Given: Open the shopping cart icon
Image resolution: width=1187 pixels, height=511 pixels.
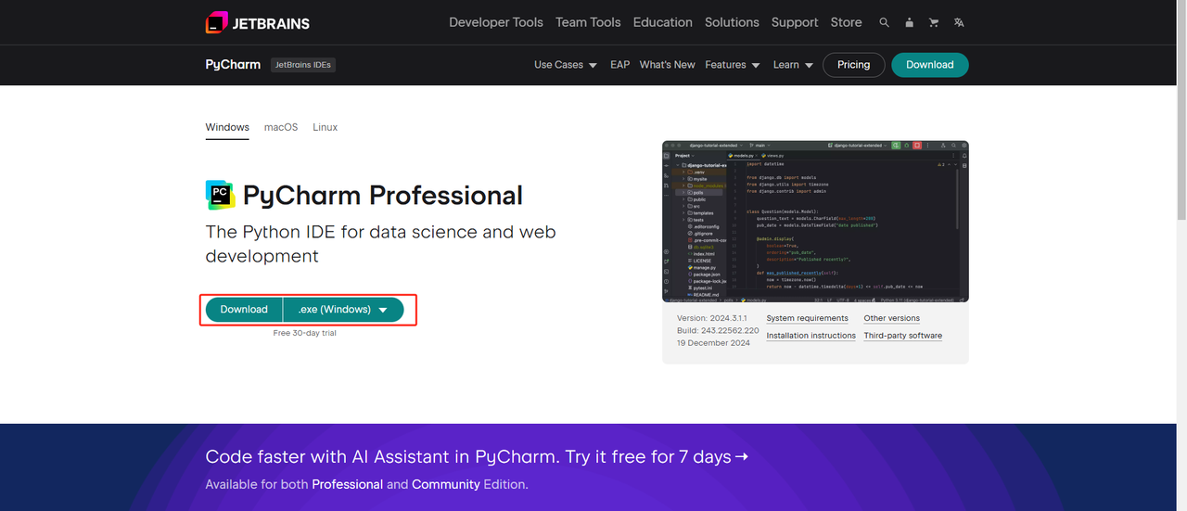Looking at the screenshot, I should [934, 22].
